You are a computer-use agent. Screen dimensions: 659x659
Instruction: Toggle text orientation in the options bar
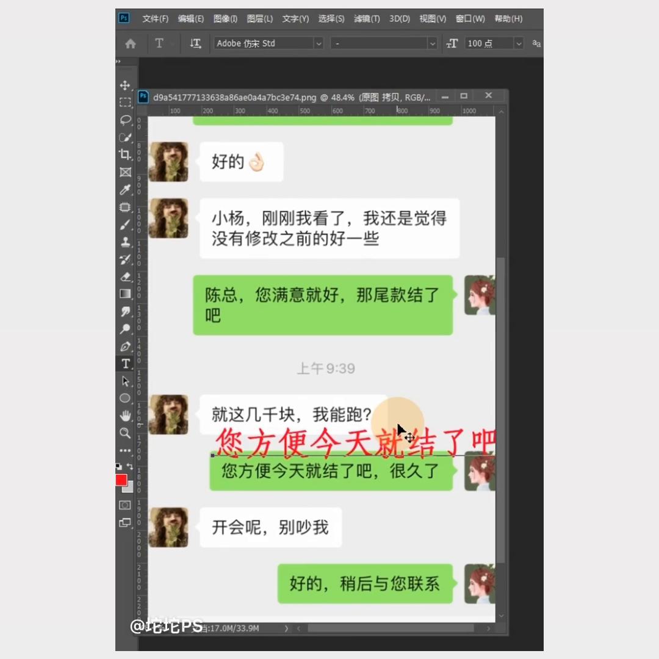195,43
